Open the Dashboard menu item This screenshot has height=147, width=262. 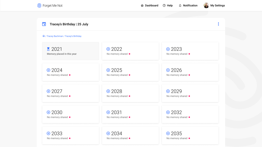coord(149,6)
